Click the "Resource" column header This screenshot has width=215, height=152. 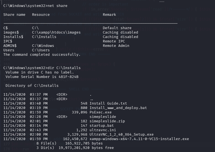pyautogui.click(x=41, y=14)
